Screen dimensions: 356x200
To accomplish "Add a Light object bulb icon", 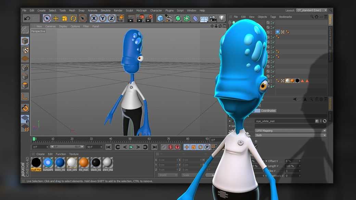I will [222, 18].
